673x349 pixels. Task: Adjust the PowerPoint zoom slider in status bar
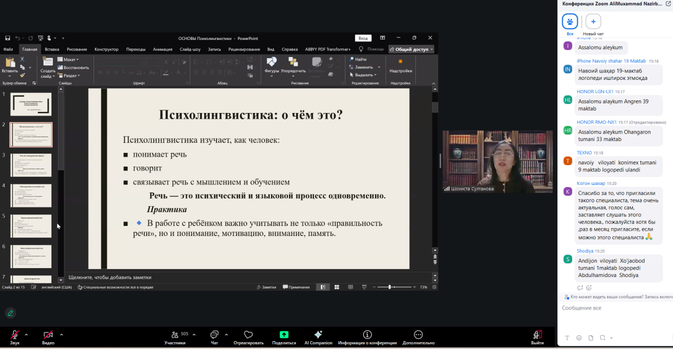point(390,287)
